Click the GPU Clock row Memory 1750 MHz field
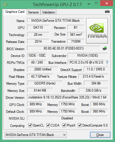The image size is (115, 142). [x=68, y=104]
